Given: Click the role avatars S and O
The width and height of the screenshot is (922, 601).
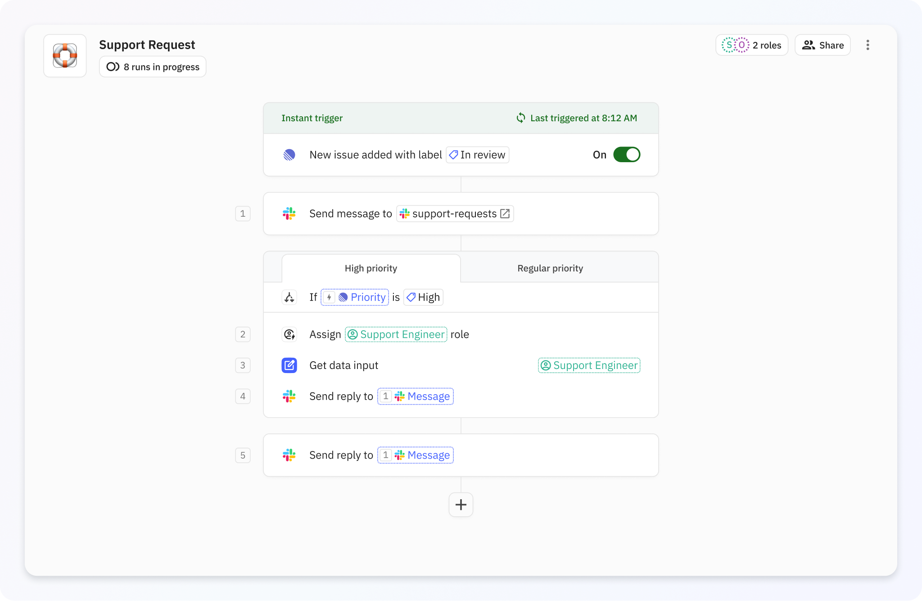Looking at the screenshot, I should click(x=736, y=45).
